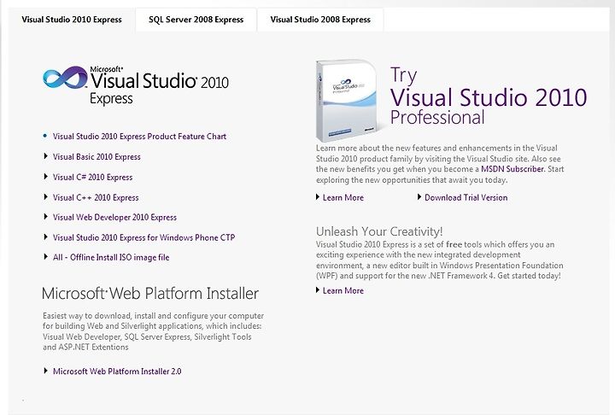Open the Visual C# 2010 Express link

tap(92, 178)
